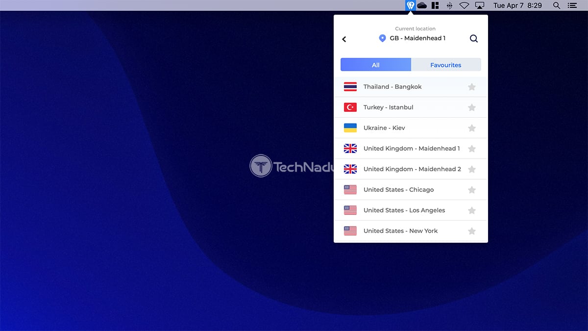Click the current location pin icon

383,38
